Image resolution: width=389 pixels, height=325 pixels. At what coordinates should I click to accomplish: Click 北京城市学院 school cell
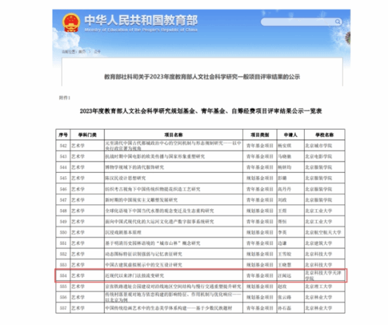[x=319, y=145]
